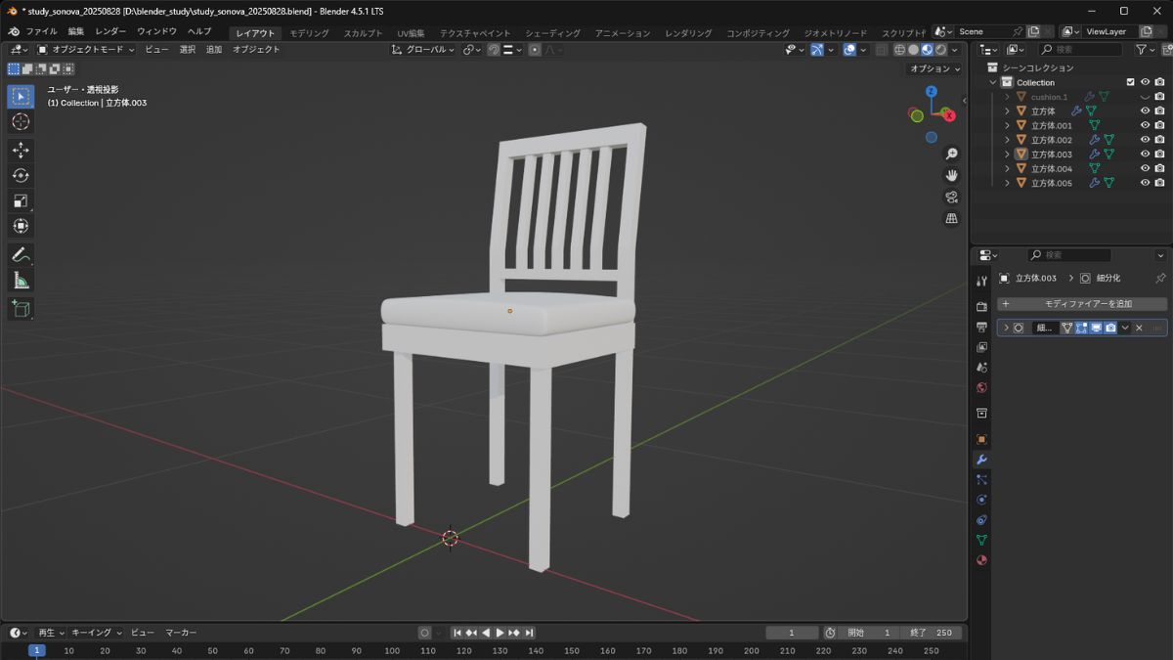Select the Measure tool

[x=21, y=280]
